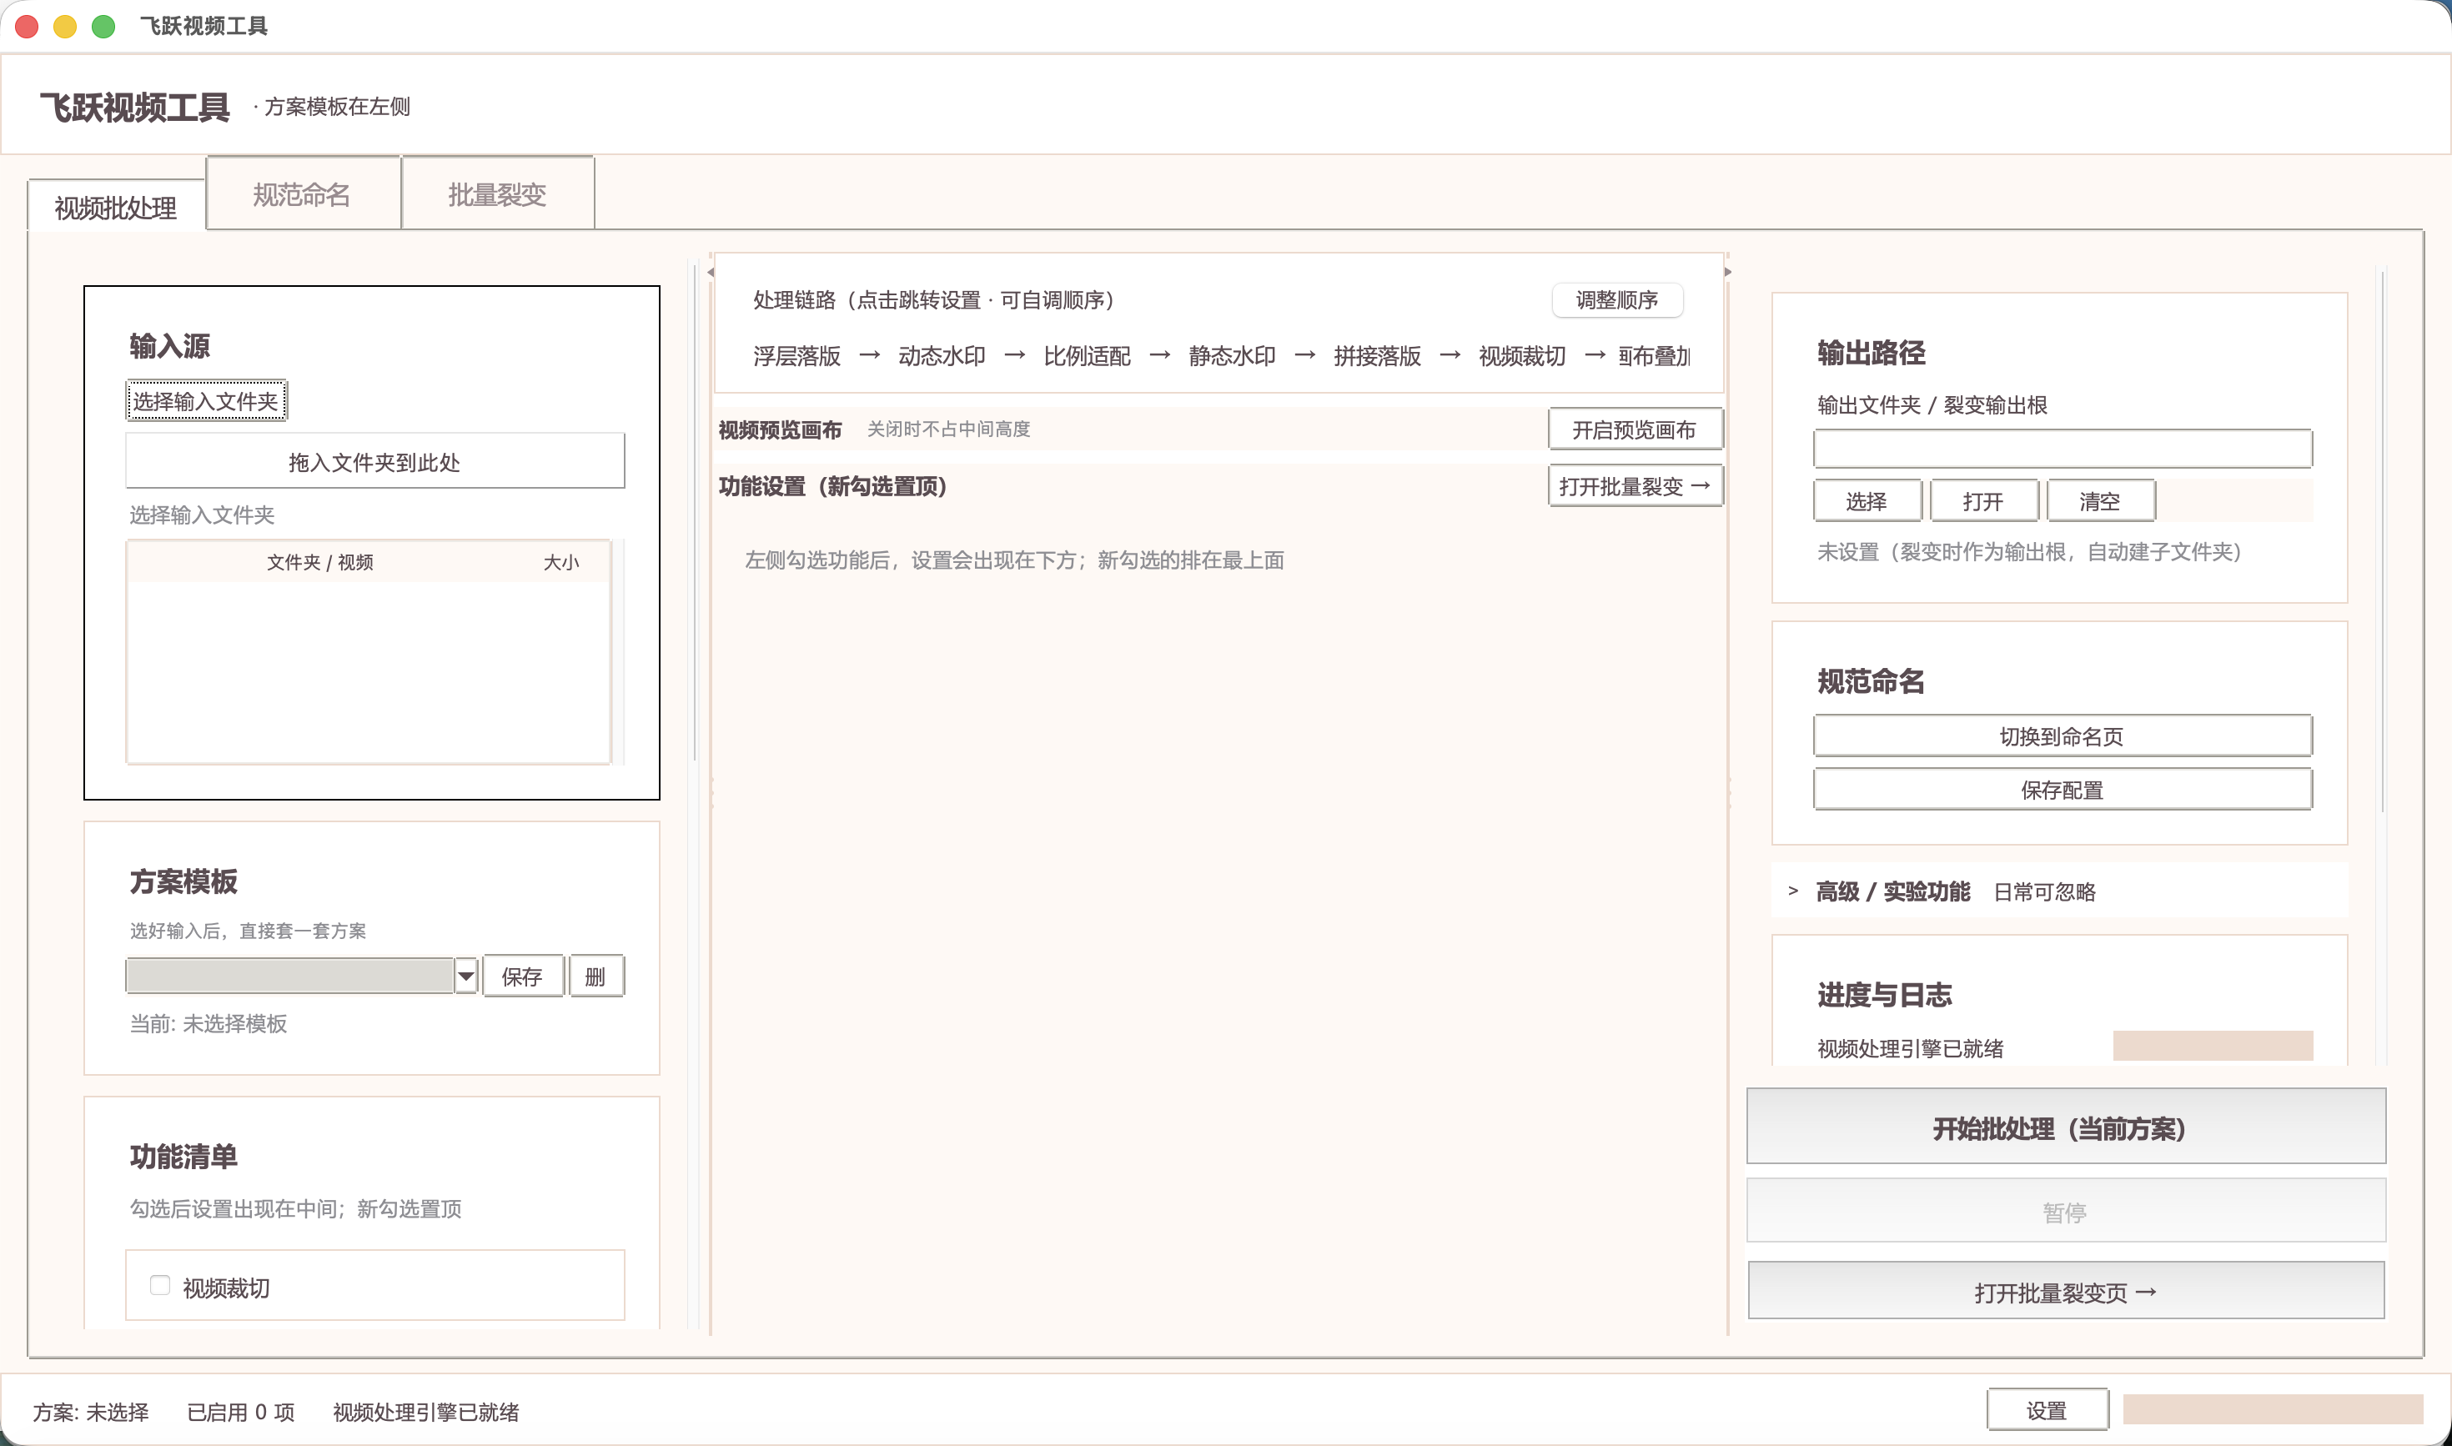The height and width of the screenshot is (1446, 2452).
Task: Open 设置 in the status bar
Action: pos(2048,1410)
